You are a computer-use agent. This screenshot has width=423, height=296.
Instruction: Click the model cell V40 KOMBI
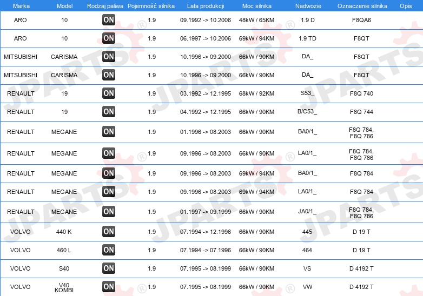(x=64, y=287)
